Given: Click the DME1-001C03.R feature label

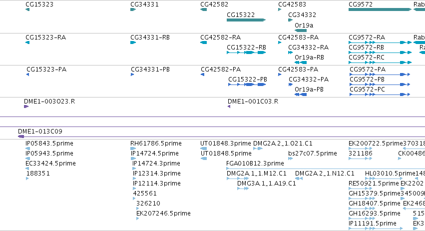Looking at the screenshot, I should pos(253,101).
